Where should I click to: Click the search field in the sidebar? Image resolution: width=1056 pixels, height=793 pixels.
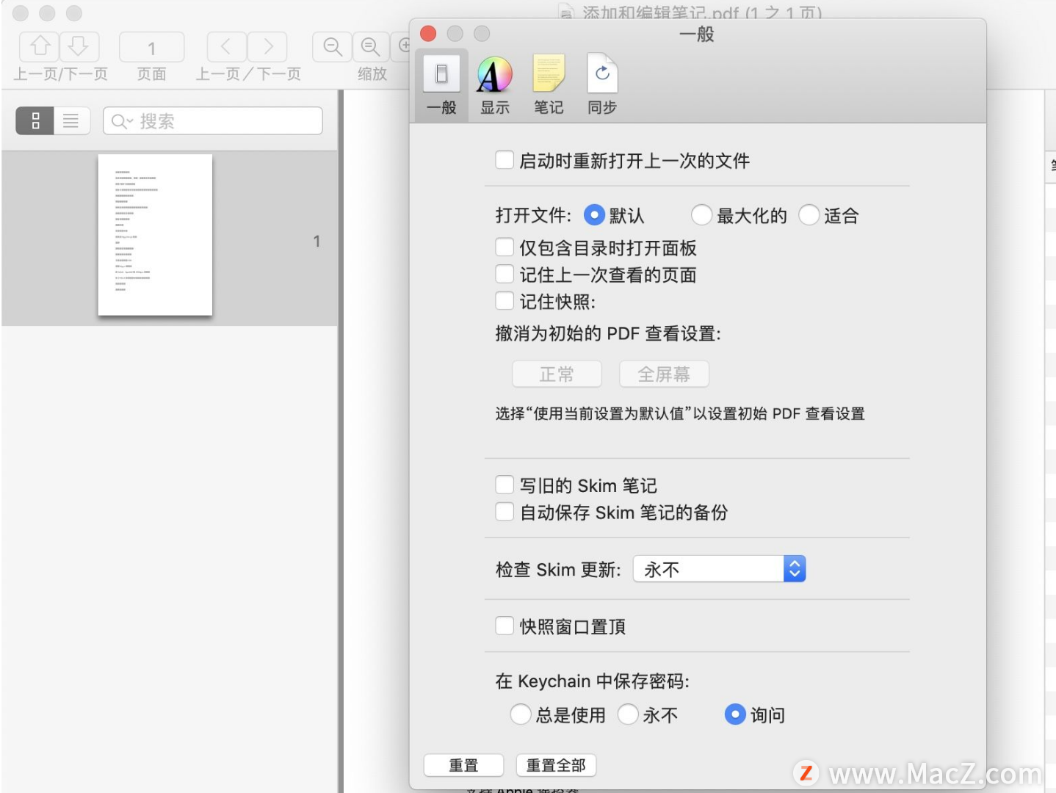(x=213, y=121)
